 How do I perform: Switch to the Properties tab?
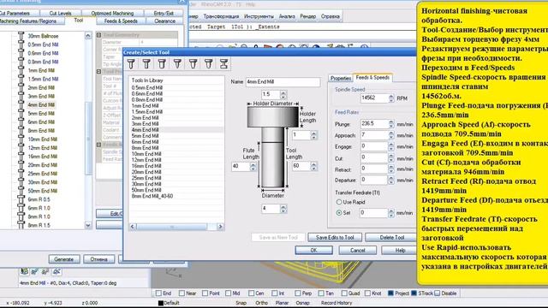(x=341, y=78)
